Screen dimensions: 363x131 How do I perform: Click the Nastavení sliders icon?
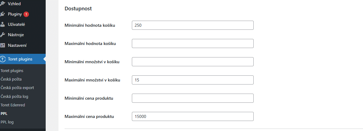(3, 45)
